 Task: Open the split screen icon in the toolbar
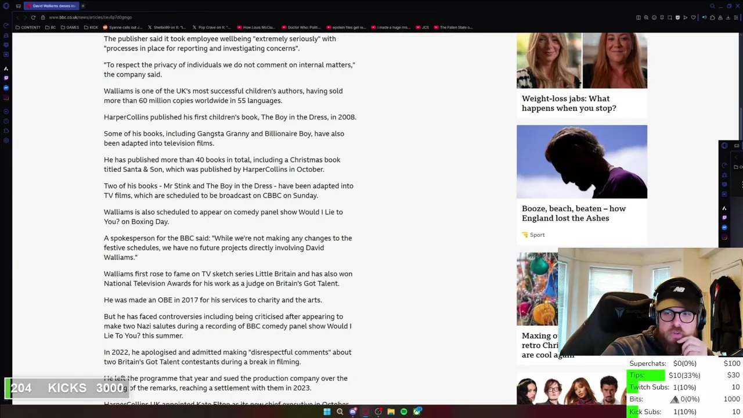pos(639,17)
